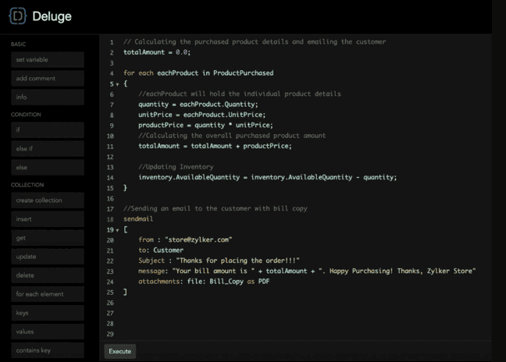Viewport: 506px width, 362px height.
Task: Collapse the sendmail block fold arrow at line 19
Action: (x=117, y=230)
